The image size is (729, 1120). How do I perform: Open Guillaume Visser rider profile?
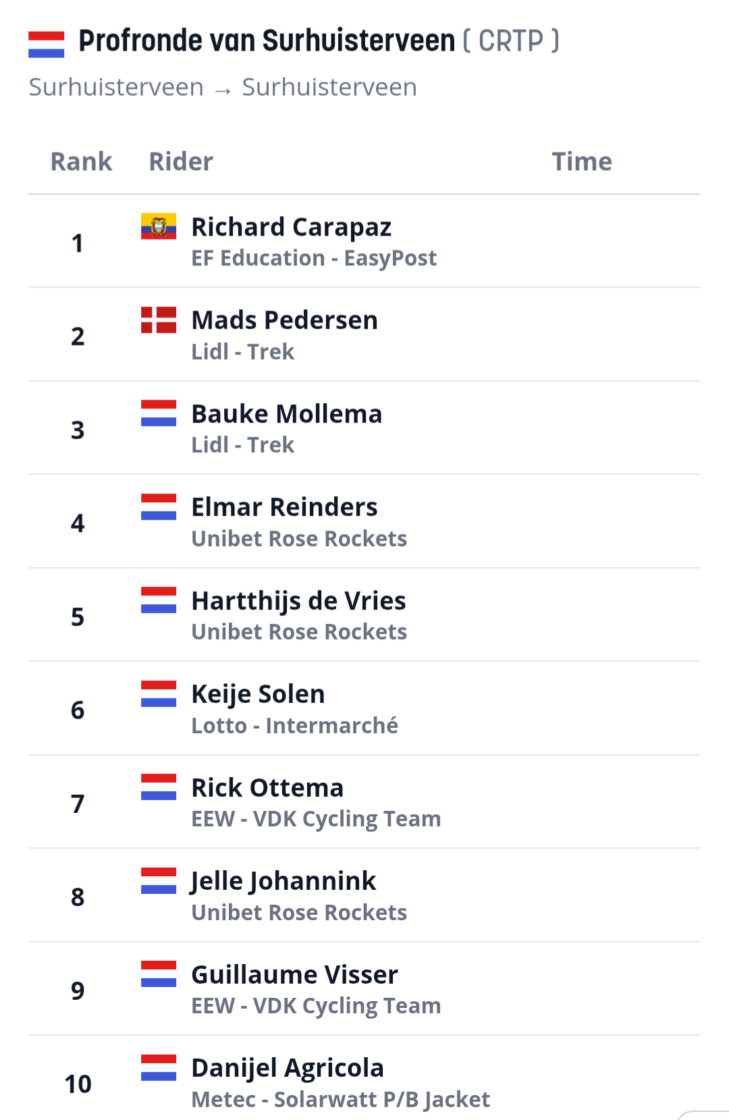[295, 974]
